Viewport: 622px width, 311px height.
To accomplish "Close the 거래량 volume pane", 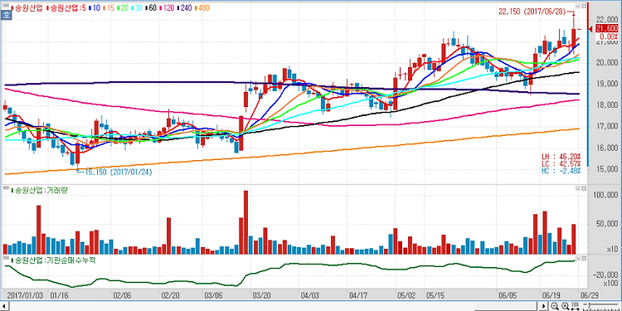I will click(x=583, y=189).
